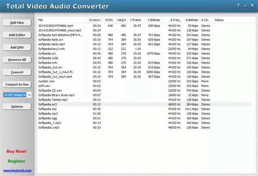Visit the www.hootech.com link
The width and height of the screenshot is (258, 176).
tap(17, 170)
